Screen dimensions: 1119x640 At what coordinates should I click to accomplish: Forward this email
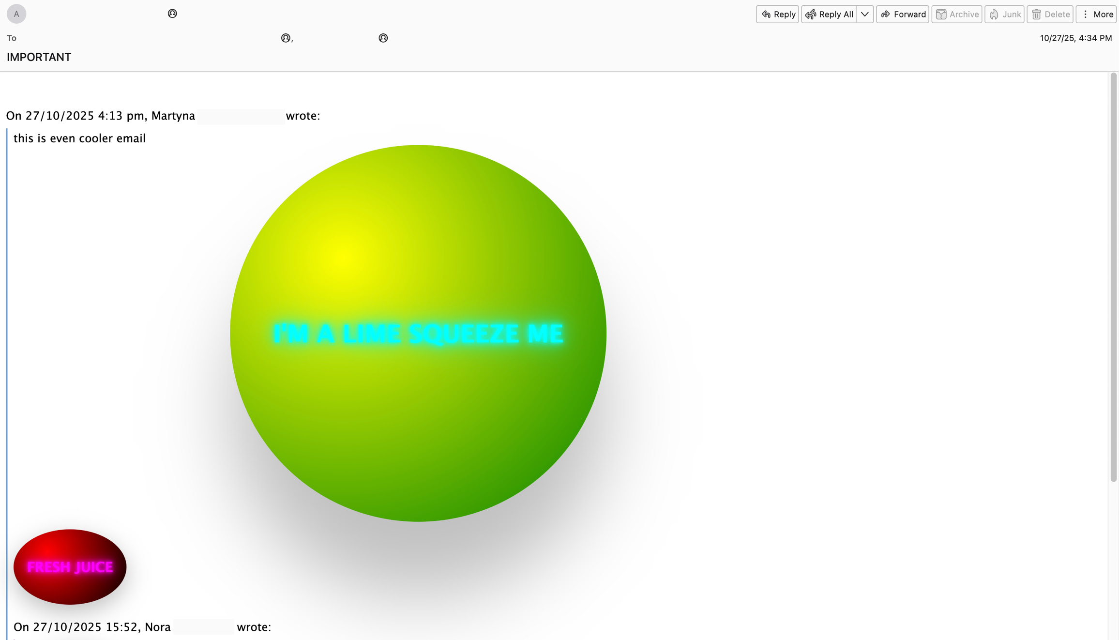pos(903,14)
